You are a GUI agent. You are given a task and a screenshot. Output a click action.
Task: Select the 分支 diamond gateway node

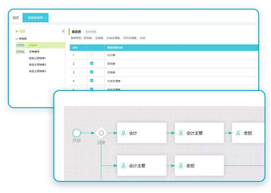pos(101,133)
